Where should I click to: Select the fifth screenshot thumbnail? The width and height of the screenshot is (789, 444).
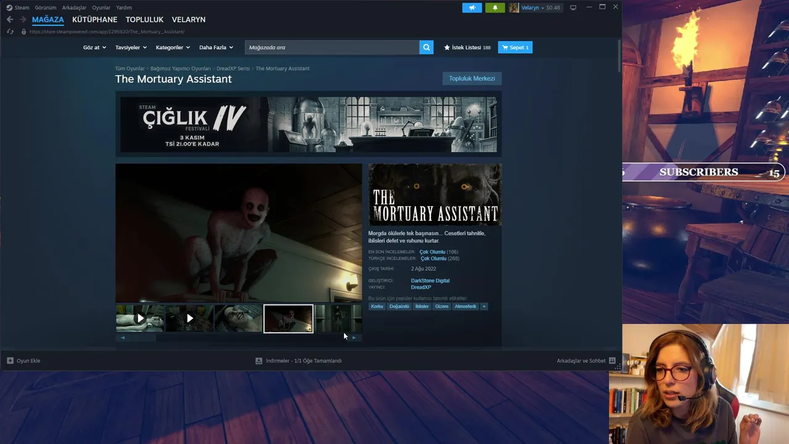click(x=338, y=319)
